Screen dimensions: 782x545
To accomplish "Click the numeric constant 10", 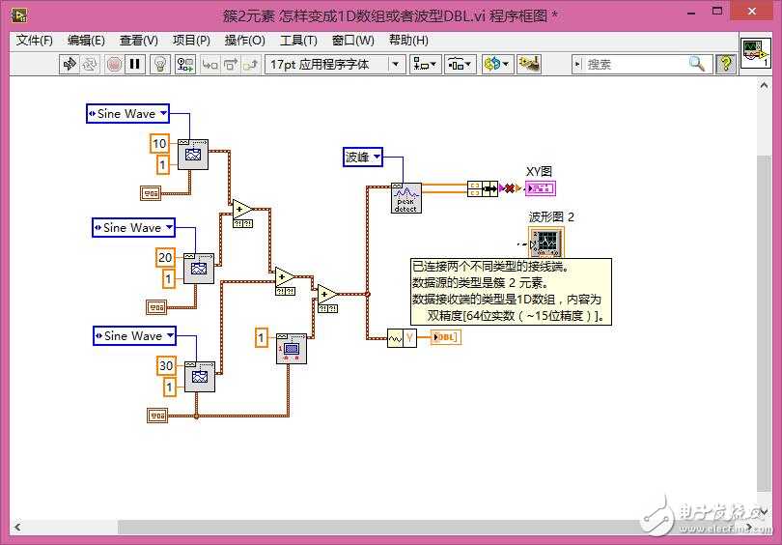I will tap(159, 144).
